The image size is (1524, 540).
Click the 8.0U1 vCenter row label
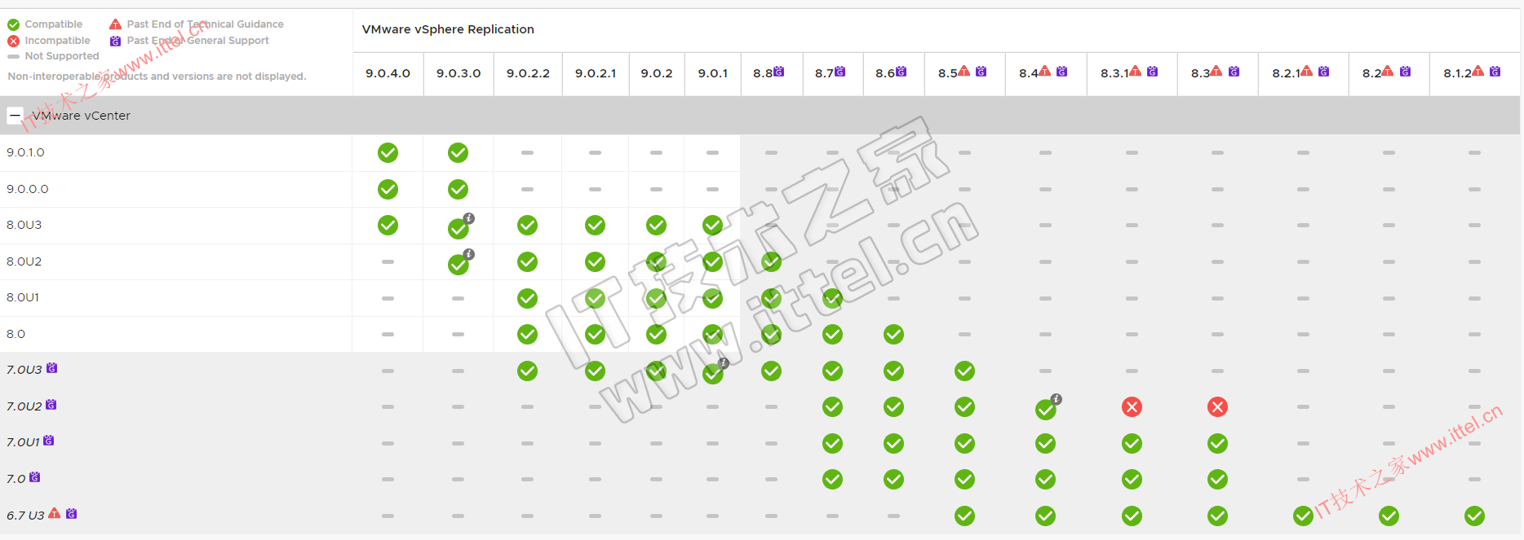(23, 297)
